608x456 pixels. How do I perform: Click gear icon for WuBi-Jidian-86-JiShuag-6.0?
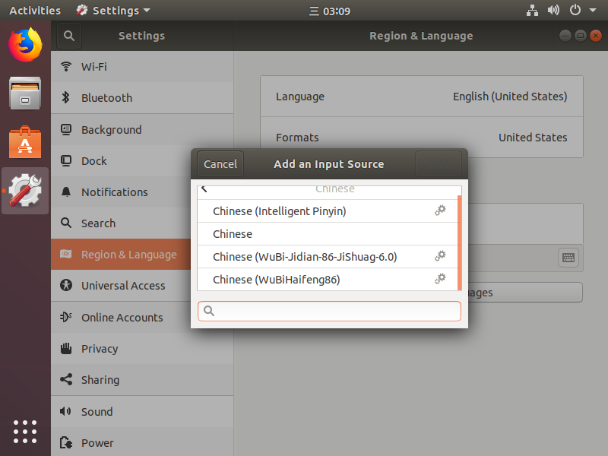pyautogui.click(x=440, y=256)
